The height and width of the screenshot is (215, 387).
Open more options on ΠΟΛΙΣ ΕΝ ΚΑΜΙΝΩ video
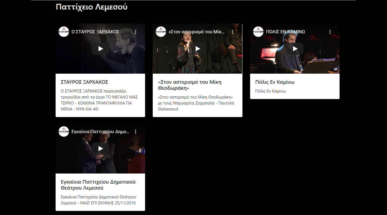point(330,32)
